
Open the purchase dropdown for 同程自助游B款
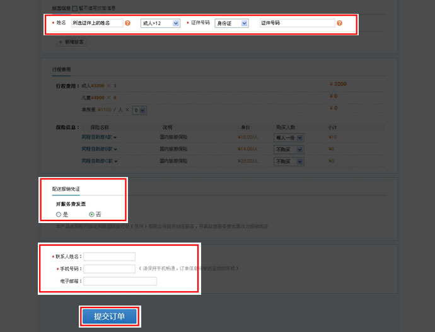[288, 149]
